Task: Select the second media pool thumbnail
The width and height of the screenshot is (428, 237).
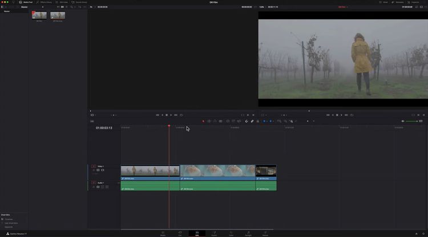Action: [x=58, y=15]
